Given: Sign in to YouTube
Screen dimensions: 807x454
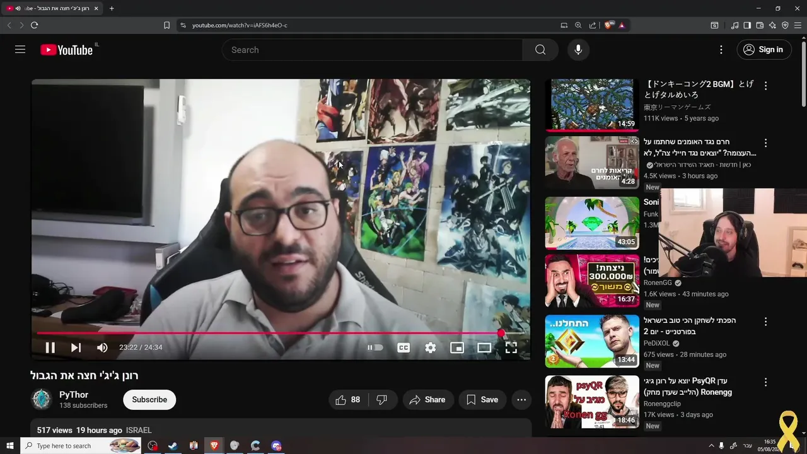Looking at the screenshot, I should (x=763, y=50).
